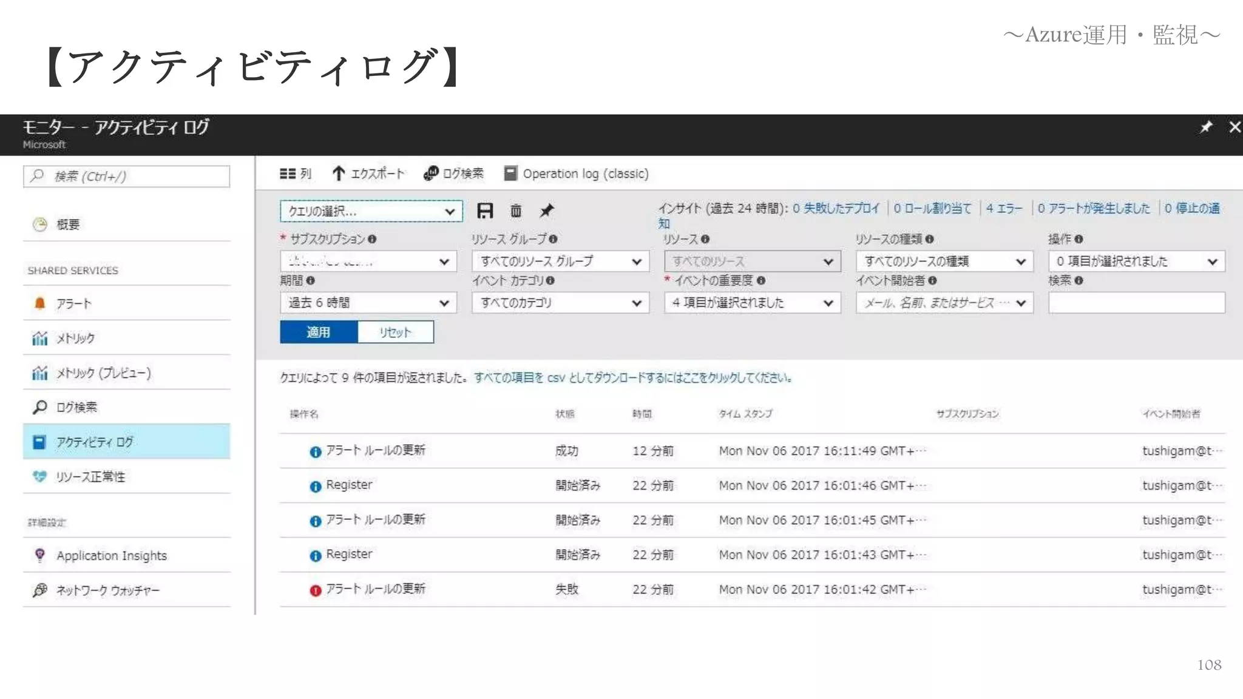Expand イベント開始者 dropdown

click(x=944, y=303)
